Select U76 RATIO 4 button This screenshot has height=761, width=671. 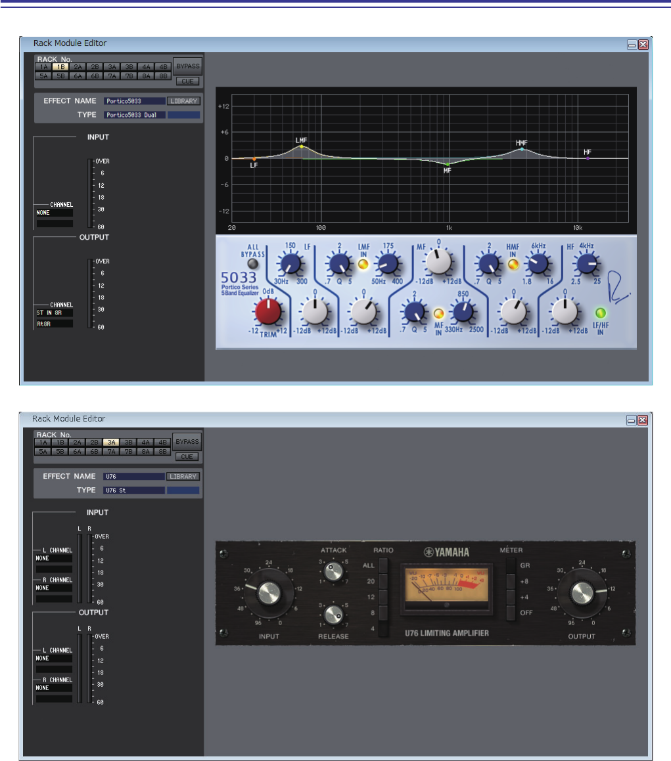tap(383, 629)
